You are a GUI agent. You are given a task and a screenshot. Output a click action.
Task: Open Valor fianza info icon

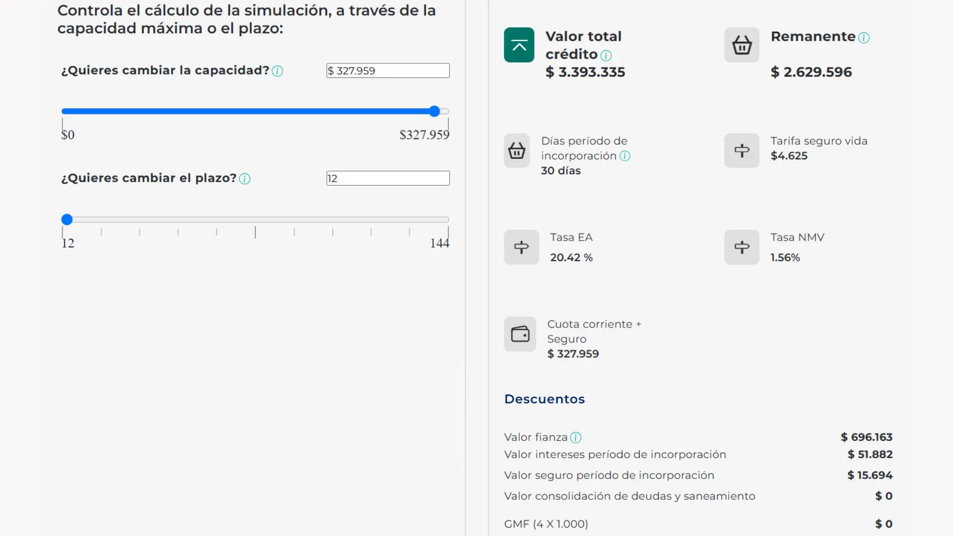pyautogui.click(x=576, y=438)
